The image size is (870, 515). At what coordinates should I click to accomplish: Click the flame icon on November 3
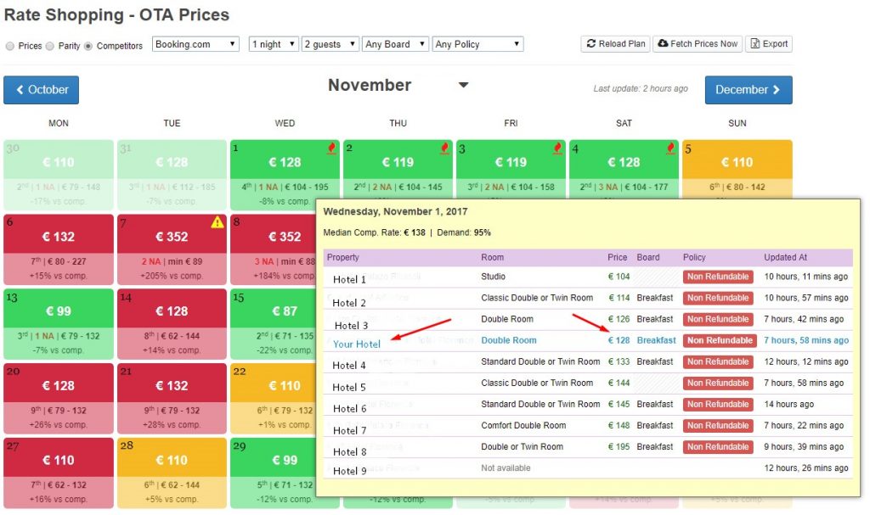click(558, 148)
